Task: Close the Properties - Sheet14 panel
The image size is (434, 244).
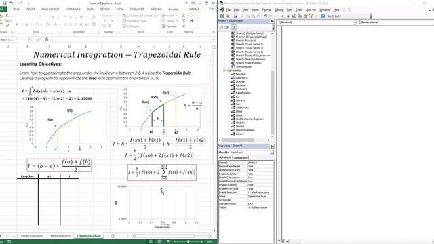Action: (272, 146)
